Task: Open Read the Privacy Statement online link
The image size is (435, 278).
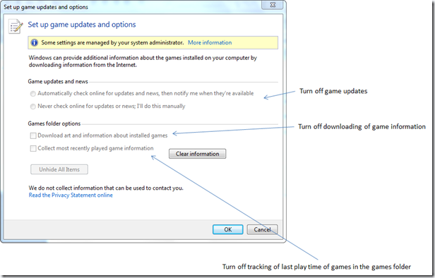Action: pos(71,195)
